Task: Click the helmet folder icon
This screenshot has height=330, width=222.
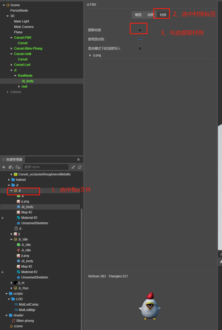Action: pyautogui.click(x=13, y=180)
